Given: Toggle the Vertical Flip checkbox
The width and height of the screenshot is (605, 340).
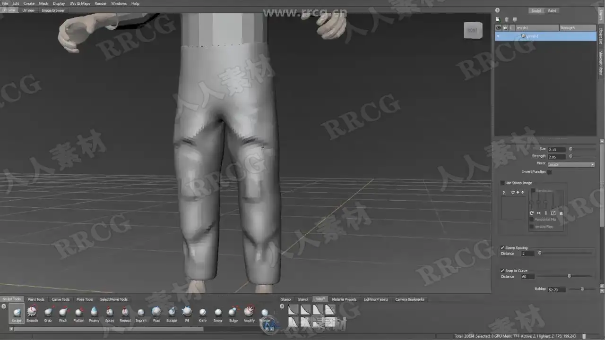Looking at the screenshot, I should [532, 227].
